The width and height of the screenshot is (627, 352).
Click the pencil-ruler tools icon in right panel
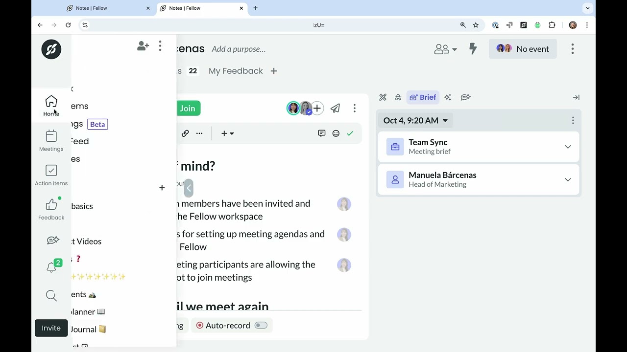coord(383,97)
